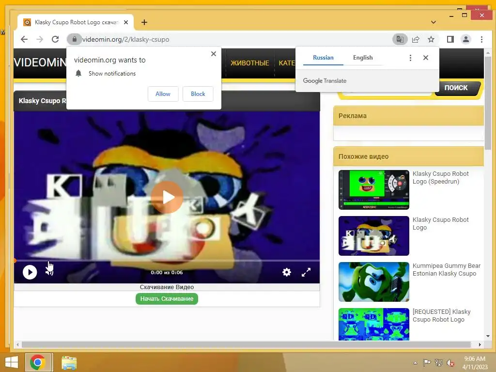Allow notifications from videomin.org
The height and width of the screenshot is (372, 496).
coord(163,94)
